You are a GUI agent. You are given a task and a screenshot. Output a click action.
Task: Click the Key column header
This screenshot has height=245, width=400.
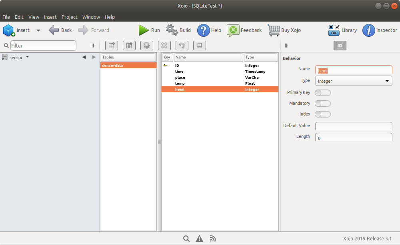pos(167,58)
